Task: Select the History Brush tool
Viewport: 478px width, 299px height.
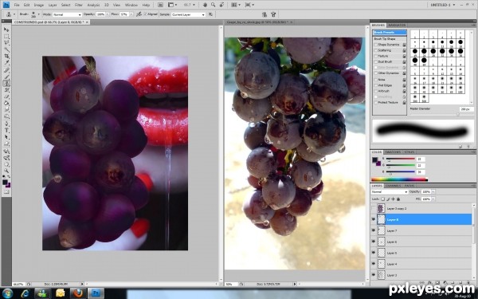Action: pyautogui.click(x=6, y=90)
